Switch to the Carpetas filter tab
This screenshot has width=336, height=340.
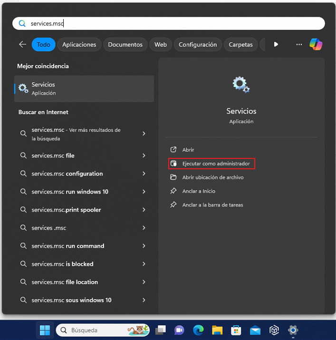tap(240, 44)
